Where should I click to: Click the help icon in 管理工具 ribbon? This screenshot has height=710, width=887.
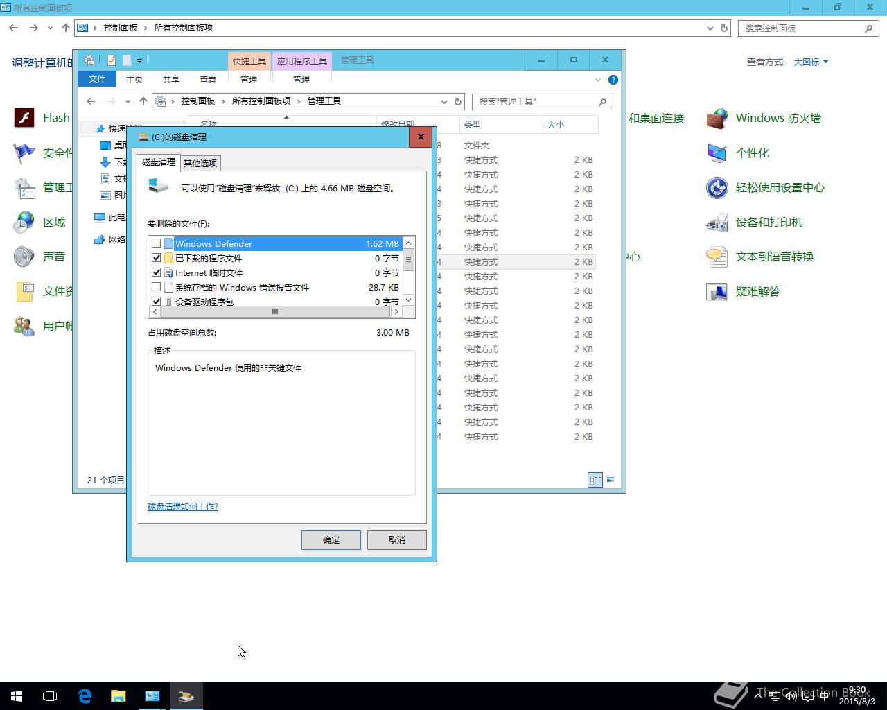click(x=613, y=80)
